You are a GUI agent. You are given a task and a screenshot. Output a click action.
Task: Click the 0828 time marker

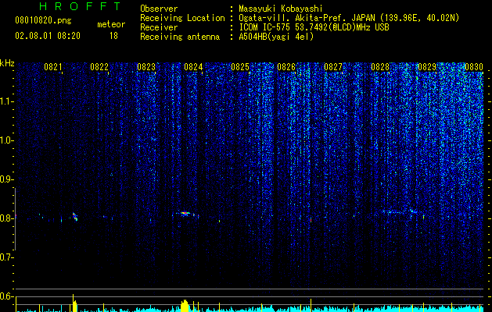pos(380,67)
